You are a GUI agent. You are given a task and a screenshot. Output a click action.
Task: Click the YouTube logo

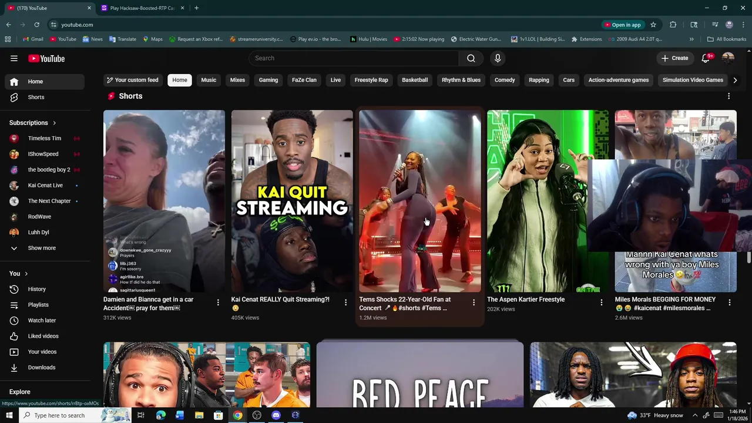46,58
